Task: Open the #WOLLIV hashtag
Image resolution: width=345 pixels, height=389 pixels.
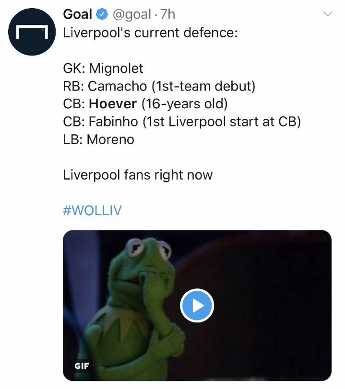Action: [92, 211]
